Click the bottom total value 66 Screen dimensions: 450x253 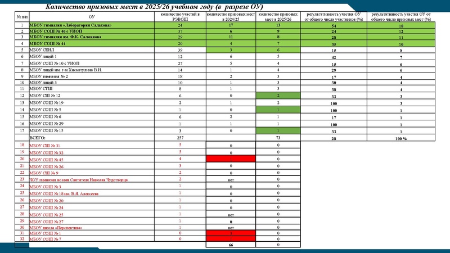coord(231,246)
